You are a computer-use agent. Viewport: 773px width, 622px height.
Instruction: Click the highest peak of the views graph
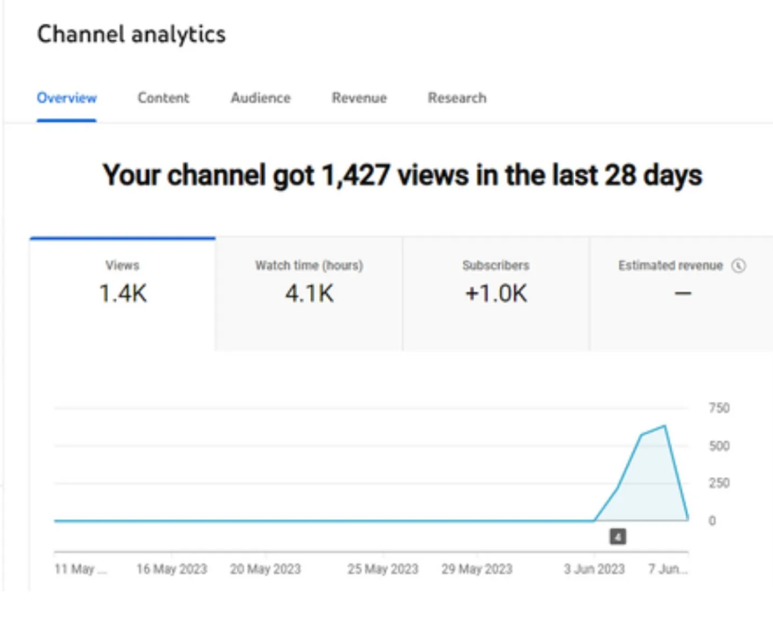pos(665,426)
